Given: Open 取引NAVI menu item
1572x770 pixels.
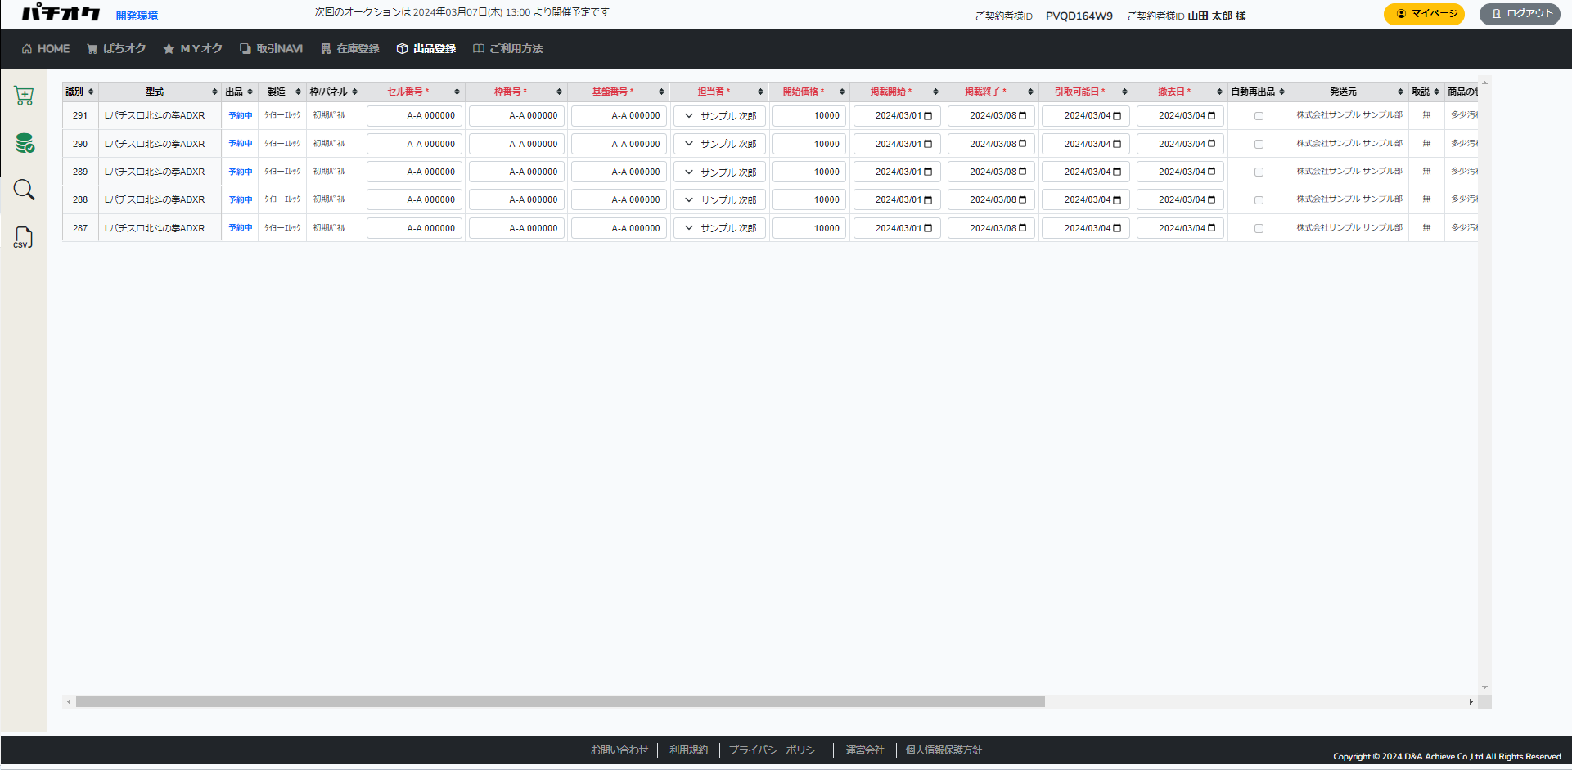Looking at the screenshot, I should click(271, 49).
